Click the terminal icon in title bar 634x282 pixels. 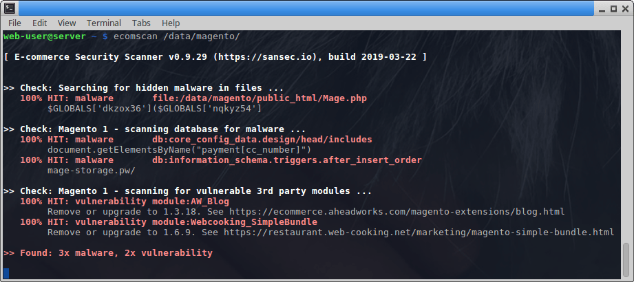click(x=10, y=8)
